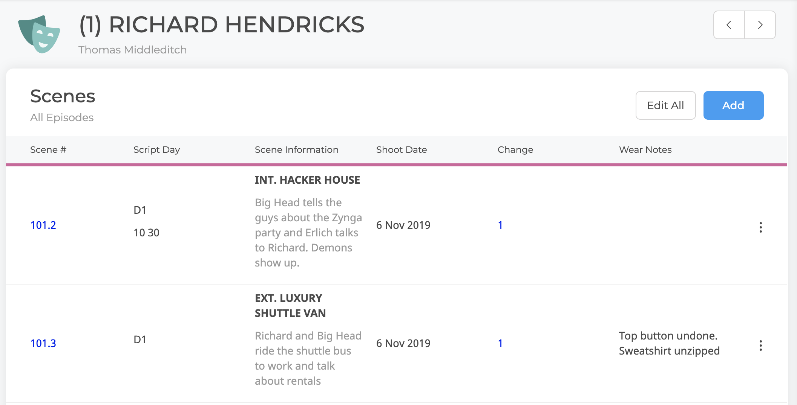Sort by Script Day column header
797x405 pixels.
[x=156, y=150]
